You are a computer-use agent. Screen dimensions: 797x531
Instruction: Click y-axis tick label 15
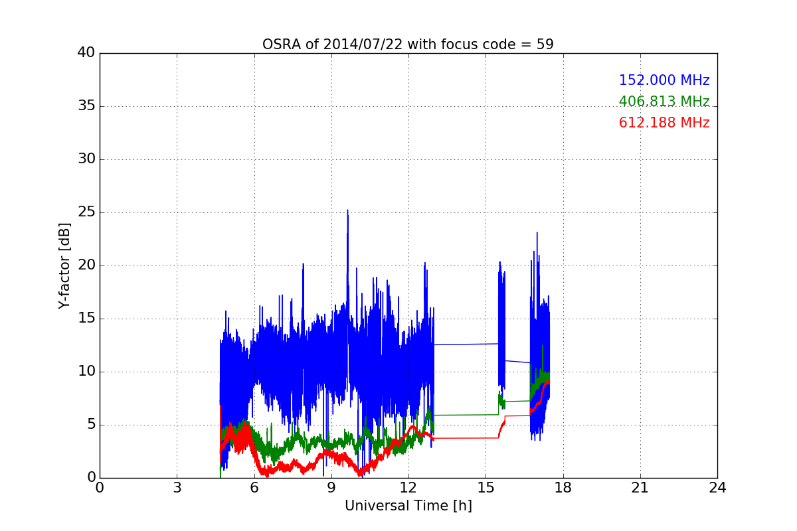(x=86, y=319)
